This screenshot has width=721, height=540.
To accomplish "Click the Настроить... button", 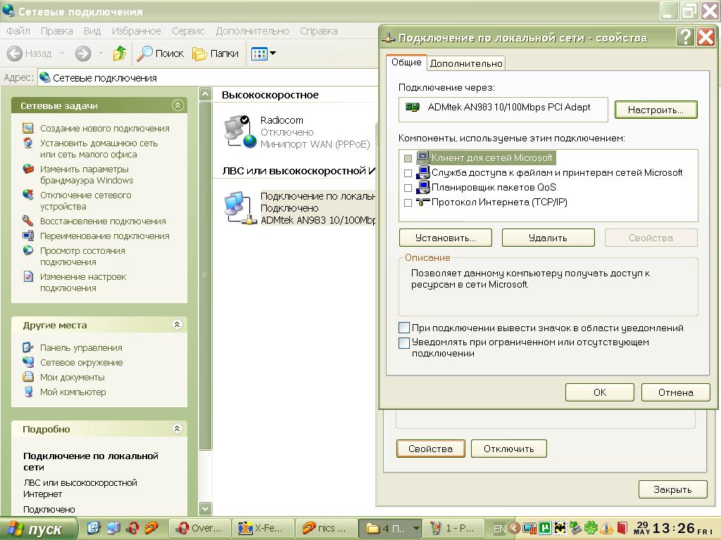I will click(656, 110).
